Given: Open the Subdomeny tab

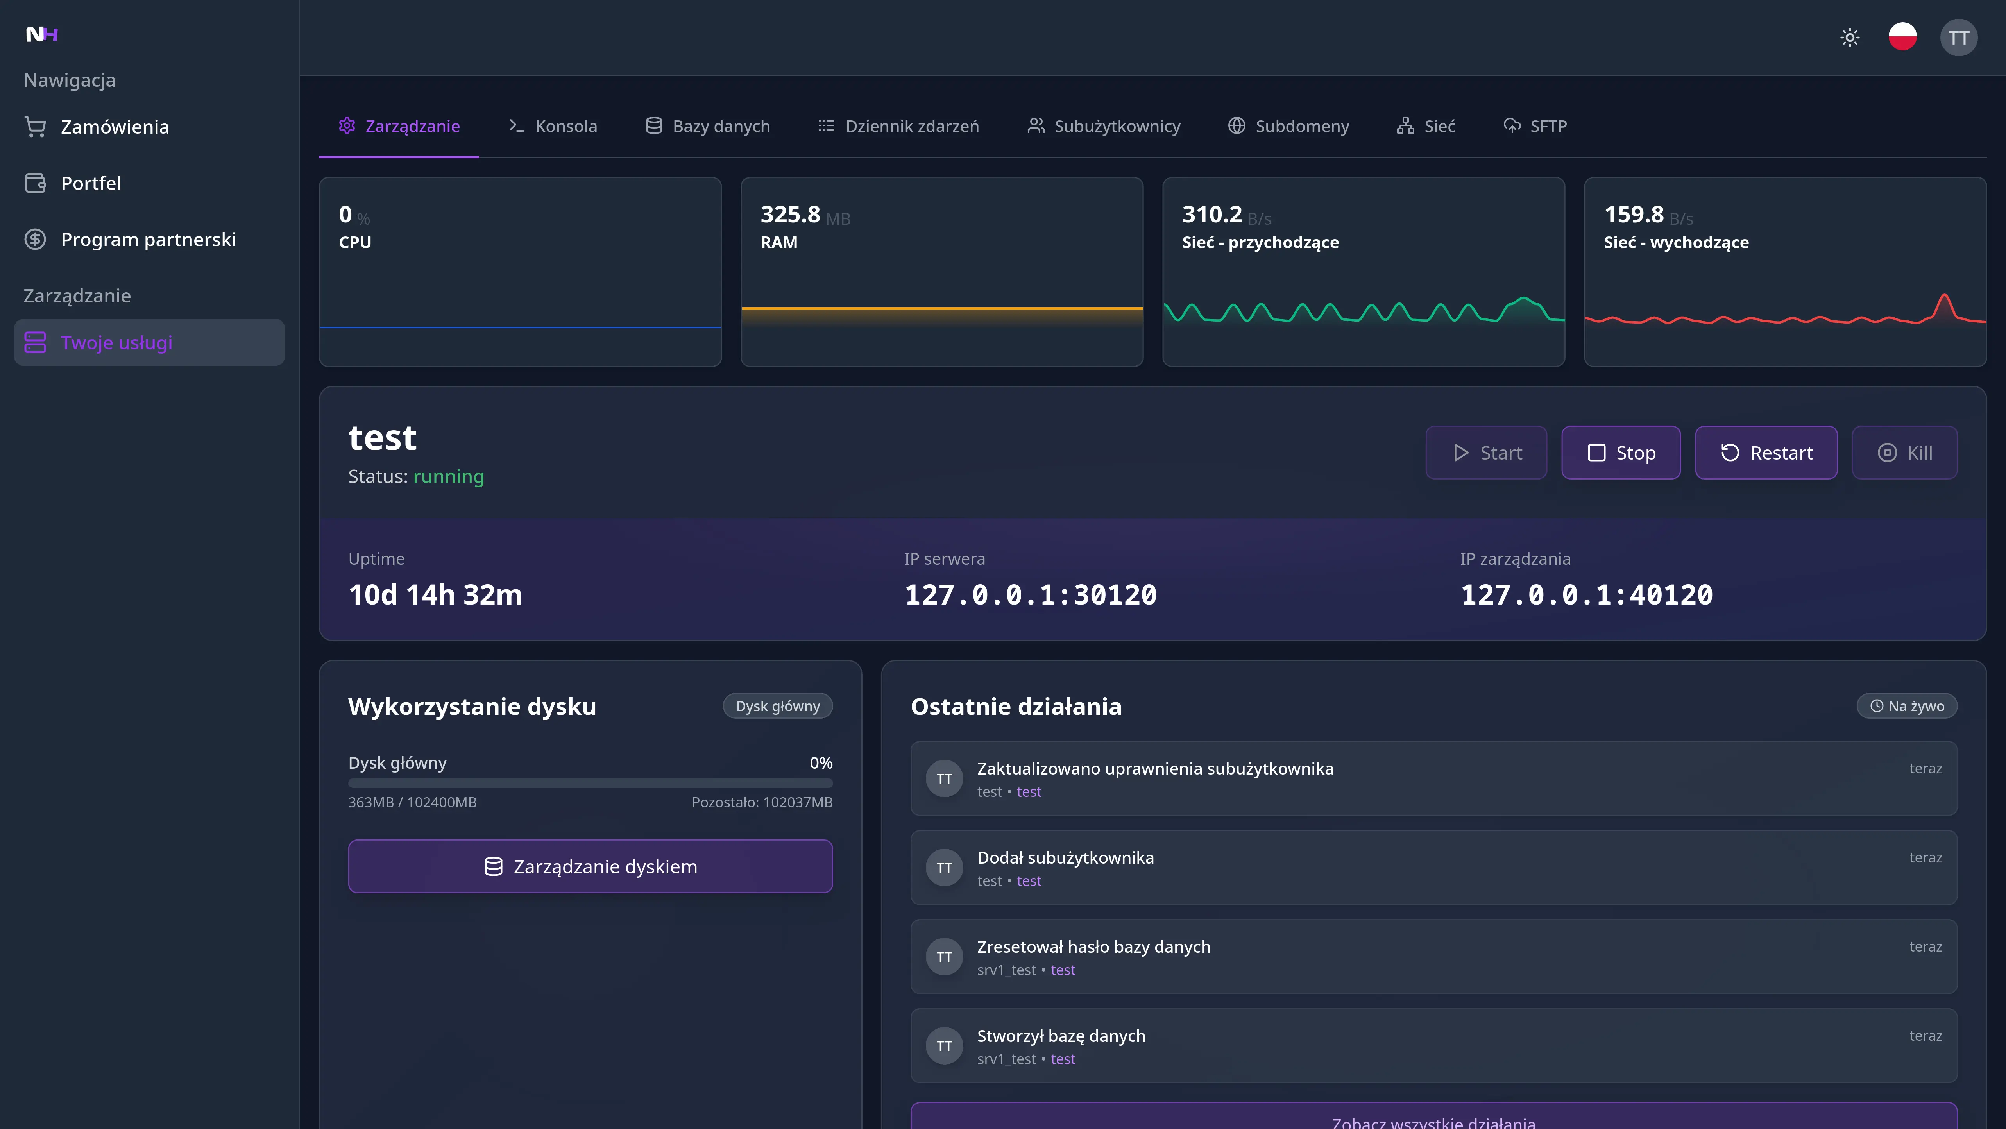Looking at the screenshot, I should point(1288,126).
